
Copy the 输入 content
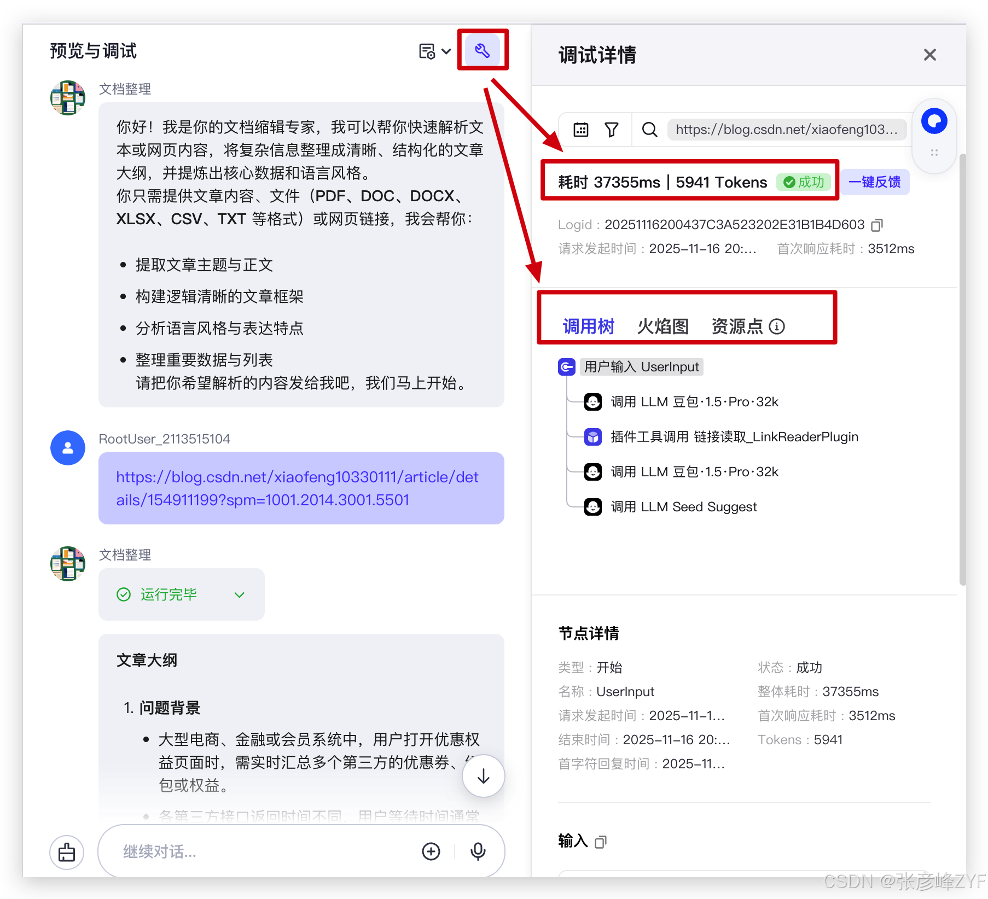pos(601,842)
